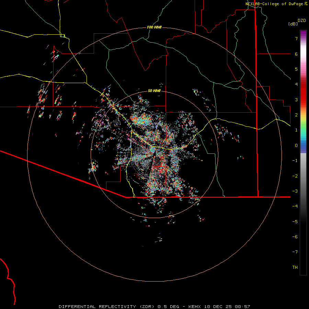Click the -3 value on color scale

pyautogui.click(x=295, y=191)
